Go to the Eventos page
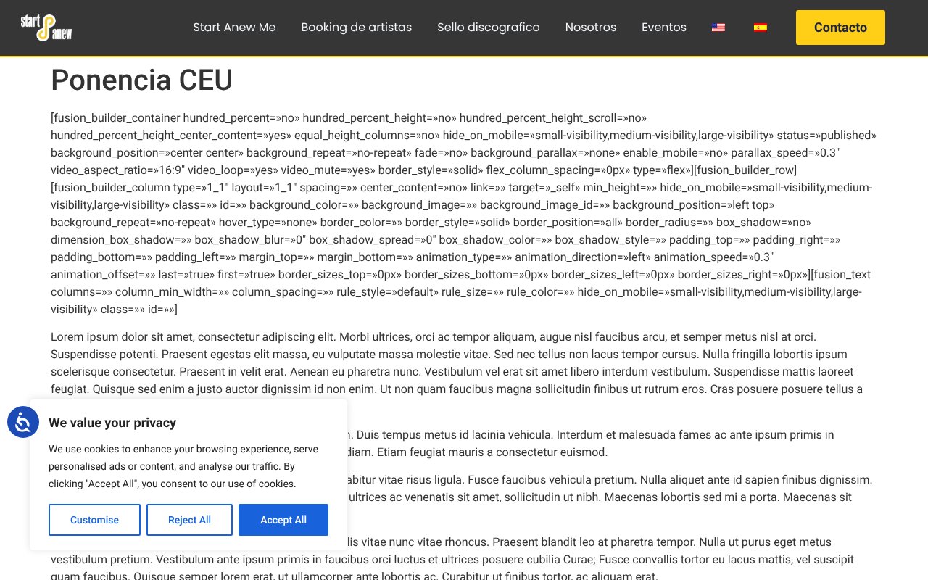 pos(663,28)
